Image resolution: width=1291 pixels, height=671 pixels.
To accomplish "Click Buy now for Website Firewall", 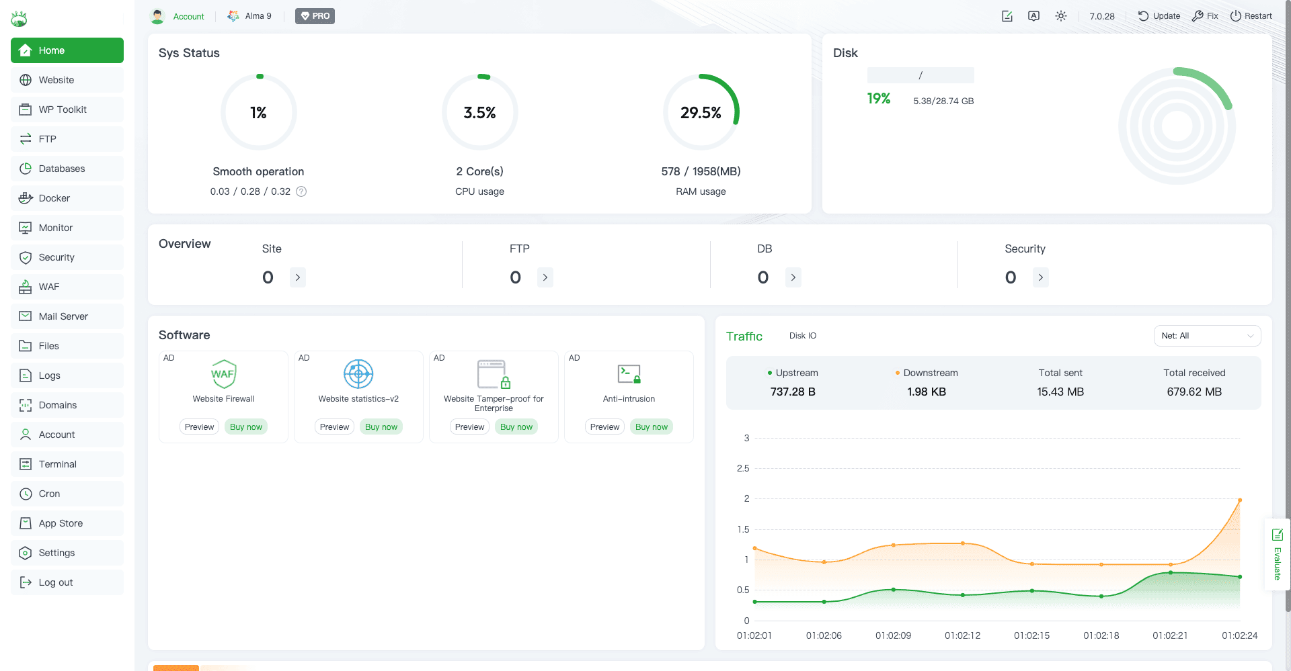I will point(246,427).
